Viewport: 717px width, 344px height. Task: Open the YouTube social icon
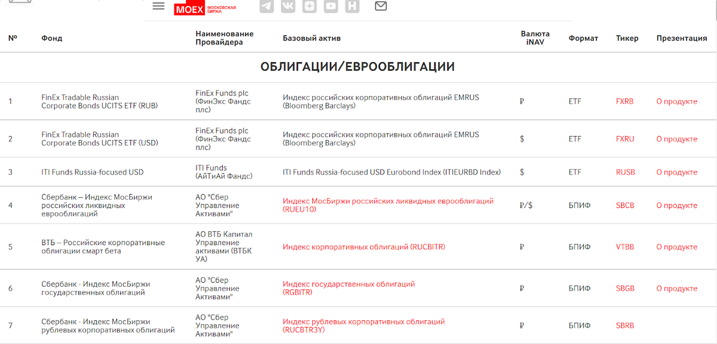331,6
